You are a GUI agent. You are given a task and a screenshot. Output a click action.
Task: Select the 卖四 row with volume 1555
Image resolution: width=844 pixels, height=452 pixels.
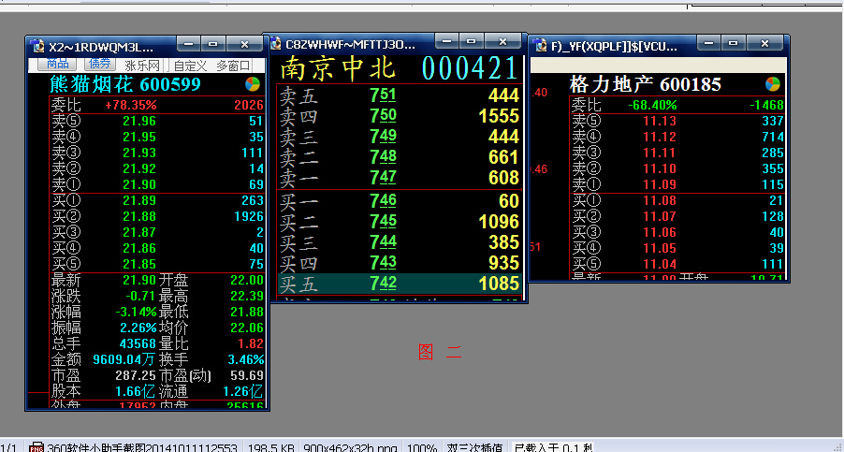pyautogui.click(x=399, y=116)
